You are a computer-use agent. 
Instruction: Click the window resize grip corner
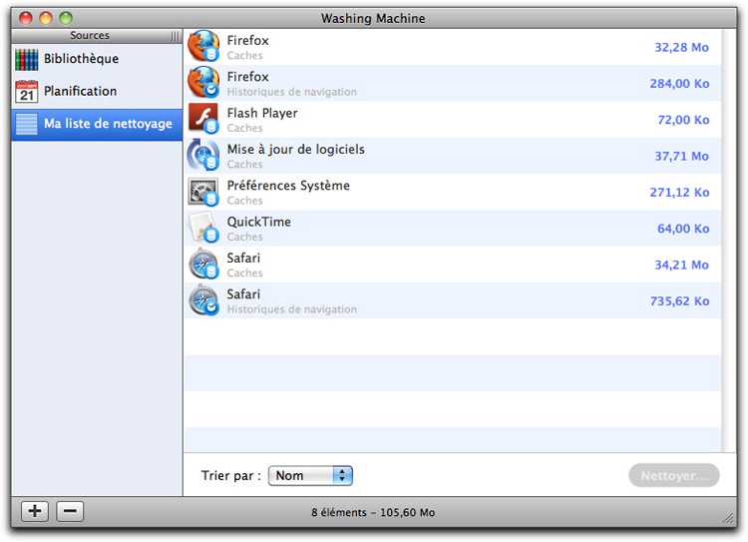click(728, 518)
